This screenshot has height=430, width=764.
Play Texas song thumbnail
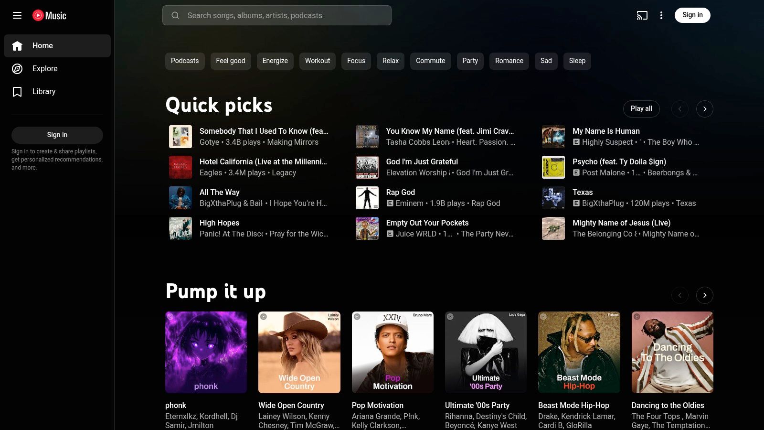[x=553, y=198]
